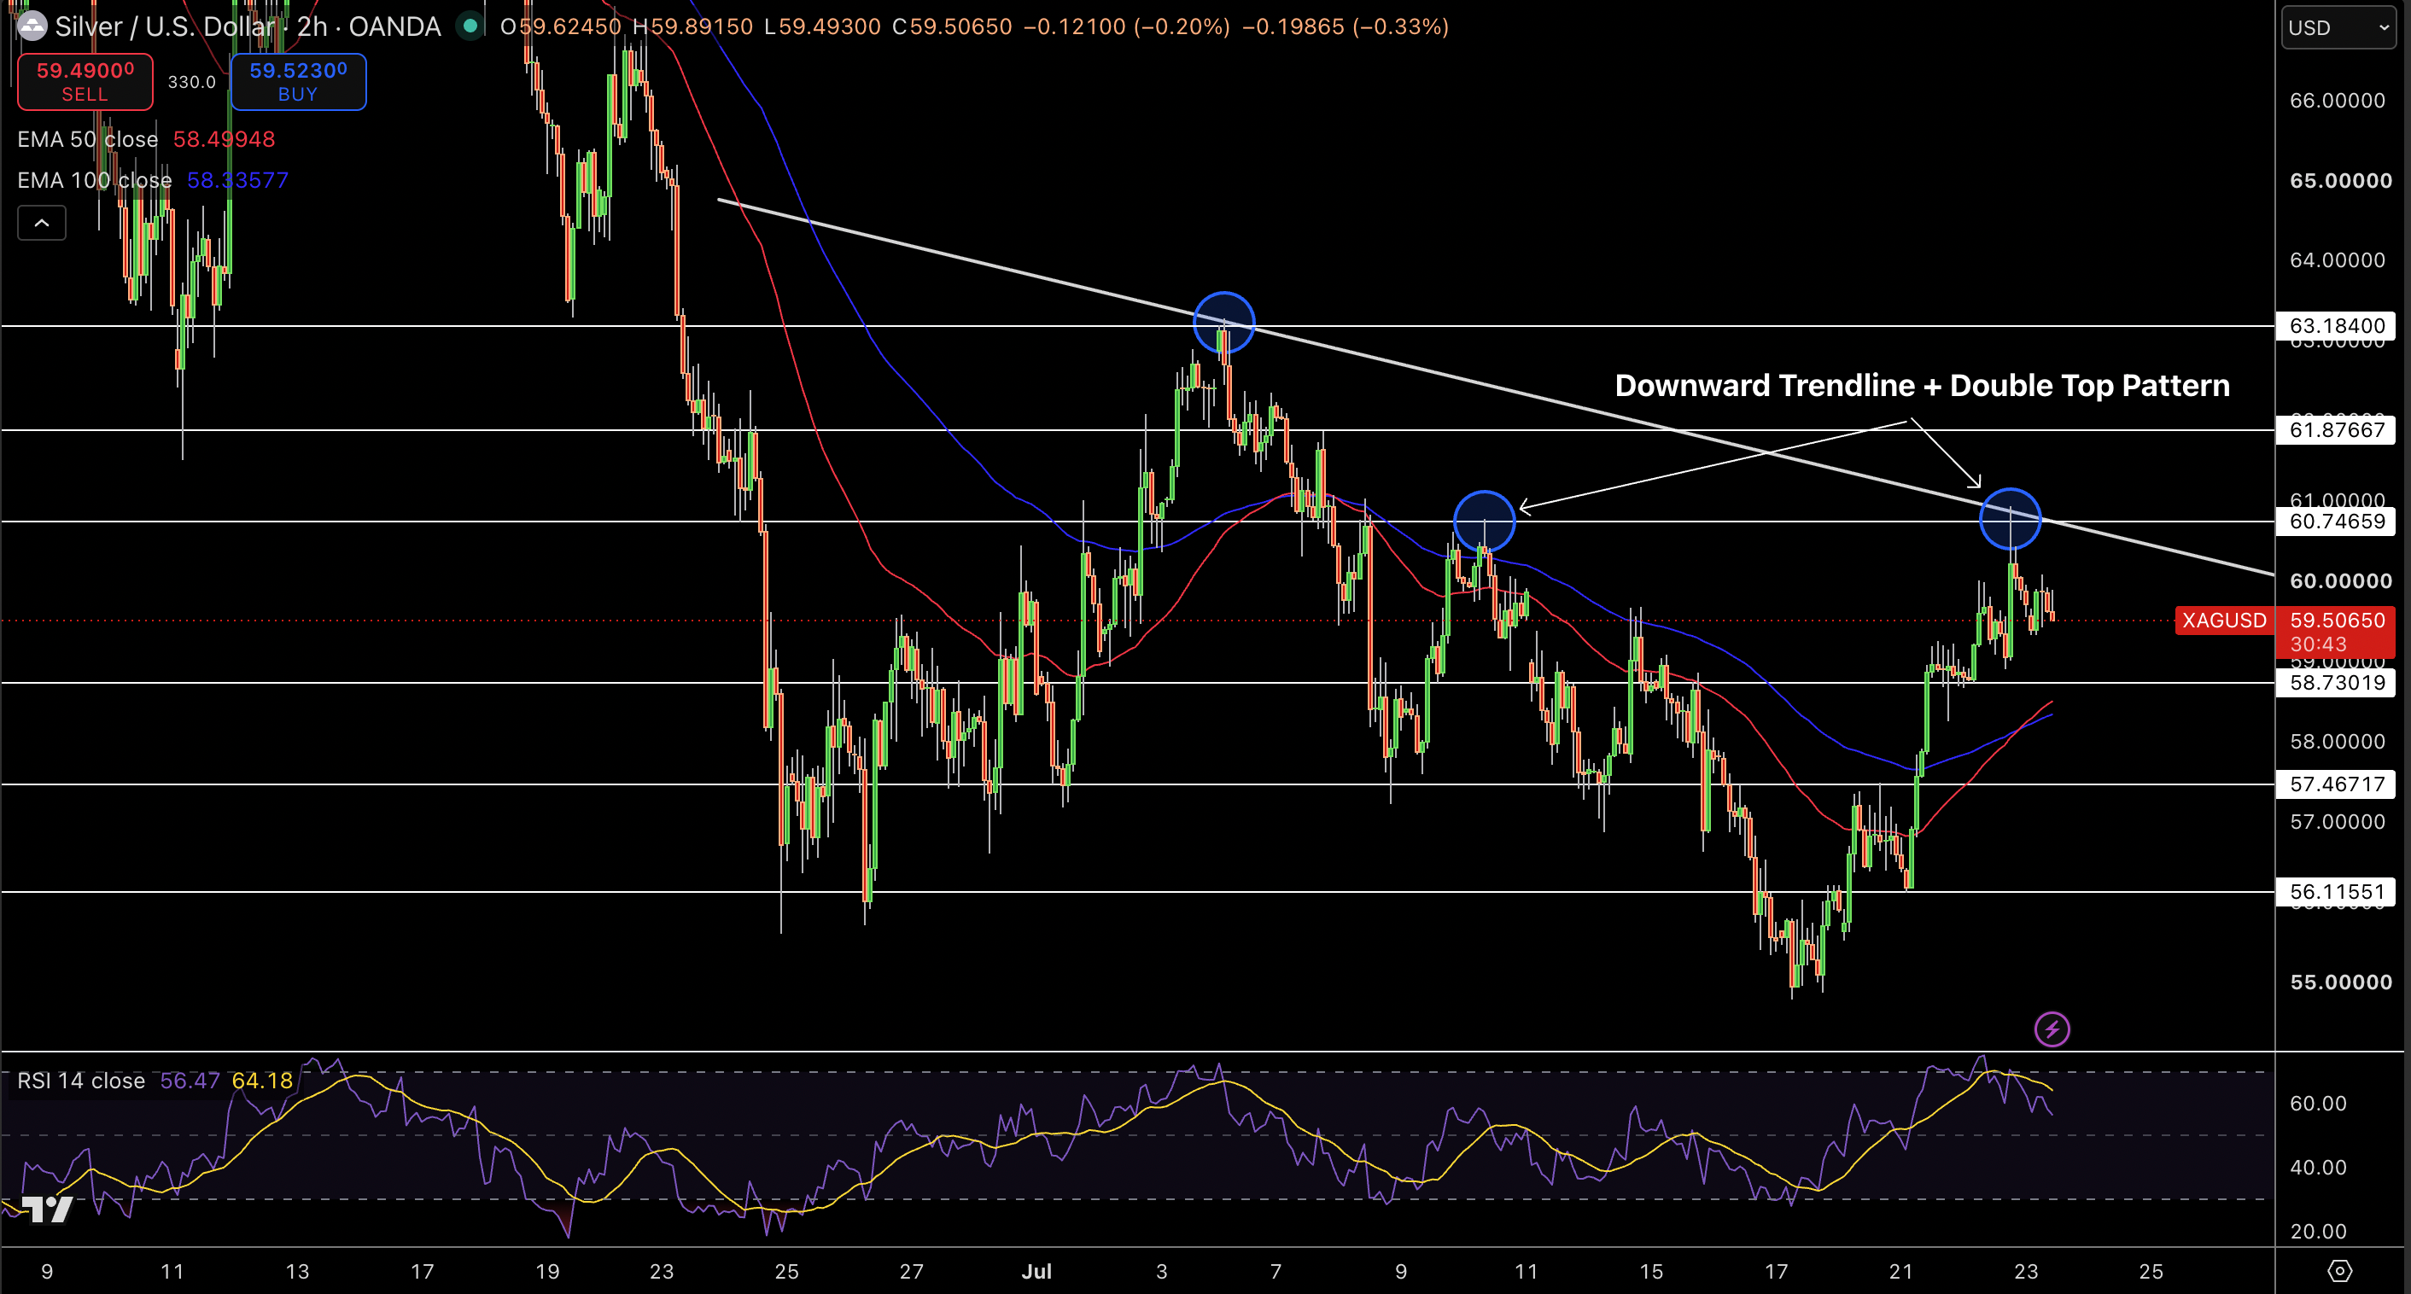Select the EMA 50 close indicator legend
The height and width of the screenshot is (1294, 2411).
pyautogui.click(x=88, y=139)
